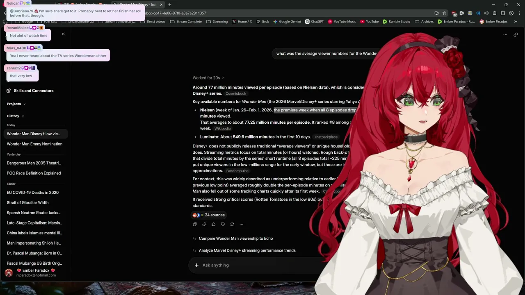Open the Chrome profile avatar
The image size is (525, 295).
coord(511,13)
